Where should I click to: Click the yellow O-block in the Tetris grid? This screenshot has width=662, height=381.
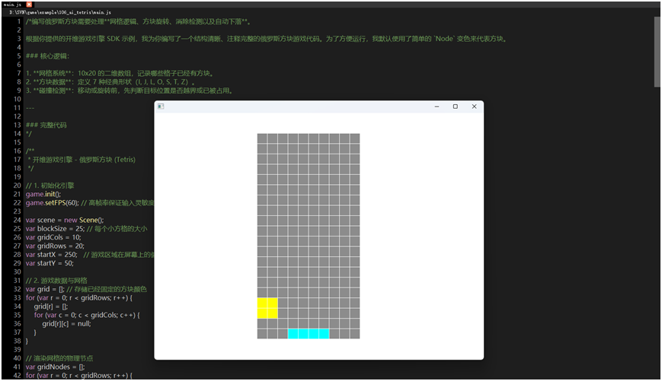267,308
